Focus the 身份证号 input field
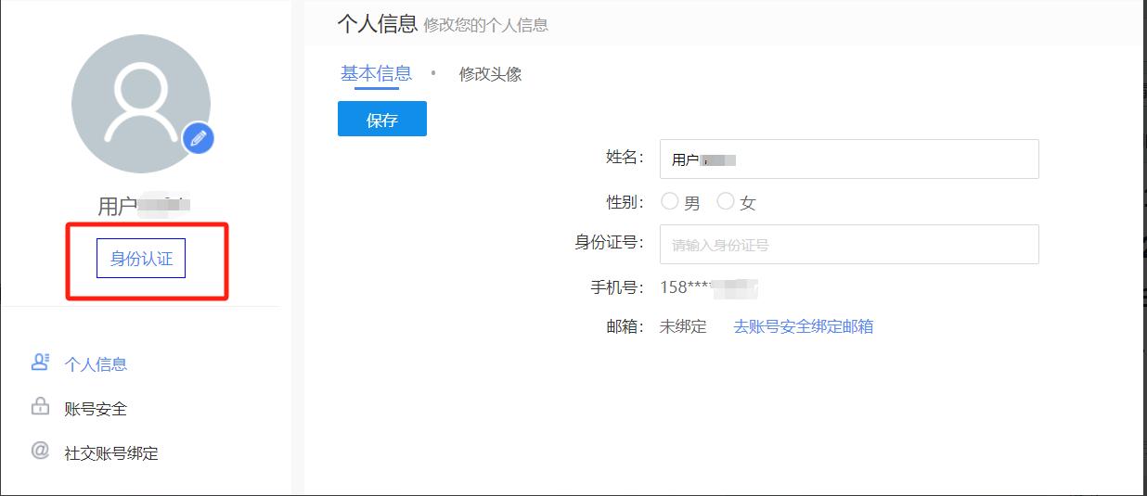This screenshot has height=496, width=1147. click(x=848, y=245)
